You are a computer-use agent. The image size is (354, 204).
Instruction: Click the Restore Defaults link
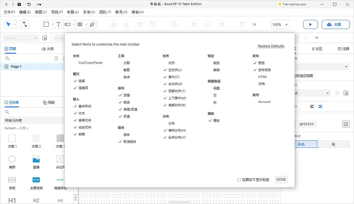tap(271, 46)
